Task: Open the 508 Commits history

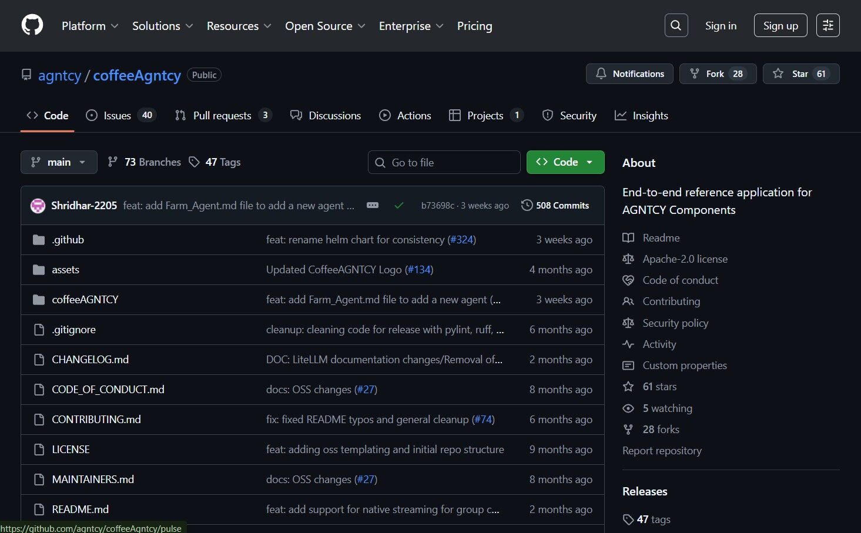Action: (x=555, y=205)
